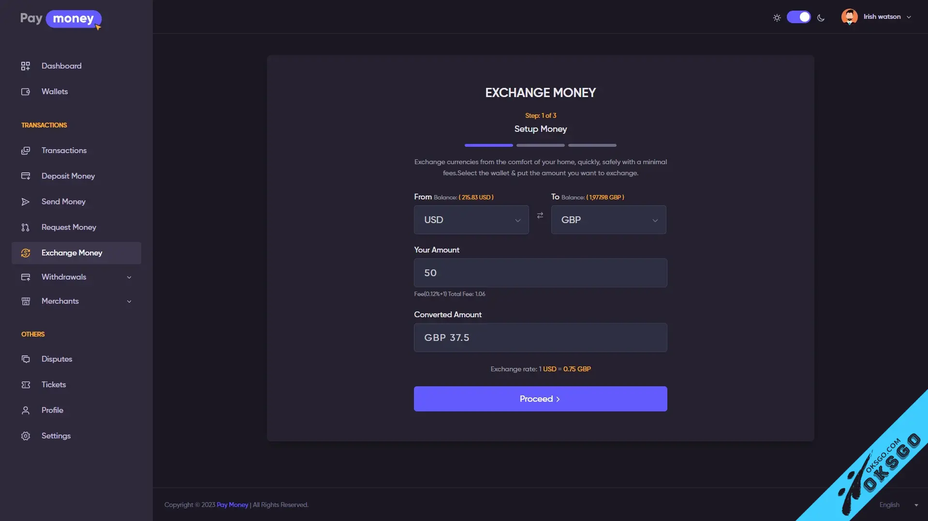The image size is (928, 521).
Task: Click the Disputes icon in sidebar
Action: pyautogui.click(x=26, y=359)
